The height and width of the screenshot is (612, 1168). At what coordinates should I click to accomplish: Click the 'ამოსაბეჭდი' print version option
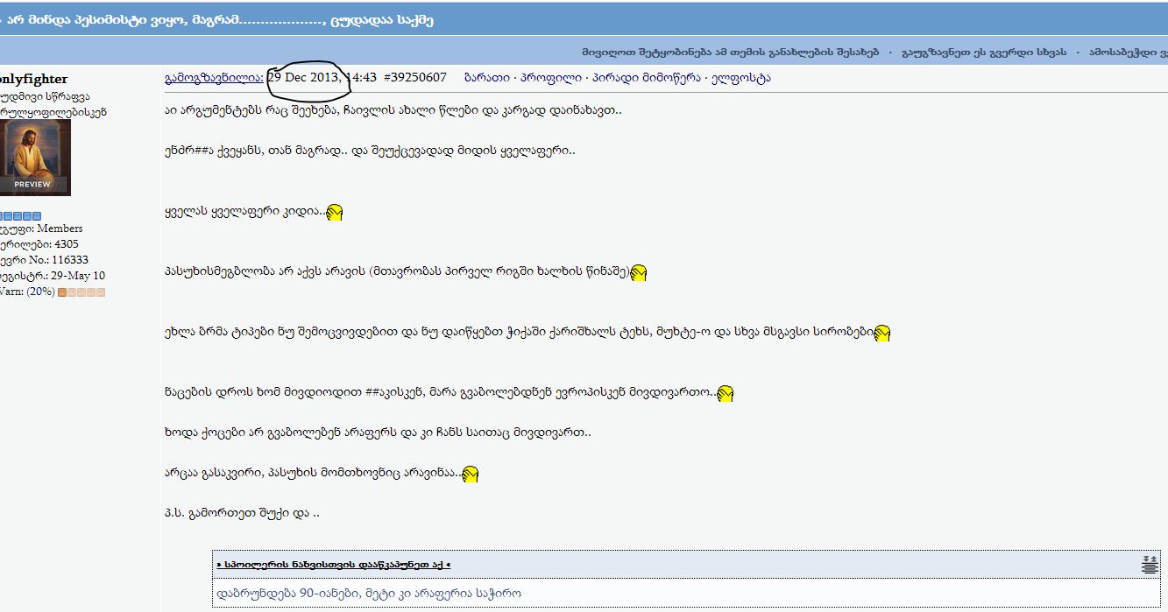[x=1129, y=52]
